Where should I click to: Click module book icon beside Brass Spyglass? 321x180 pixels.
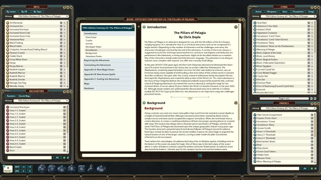(309, 66)
